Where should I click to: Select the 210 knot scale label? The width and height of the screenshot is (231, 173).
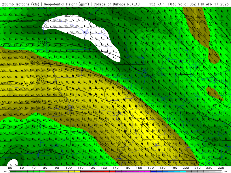click(x=198, y=168)
